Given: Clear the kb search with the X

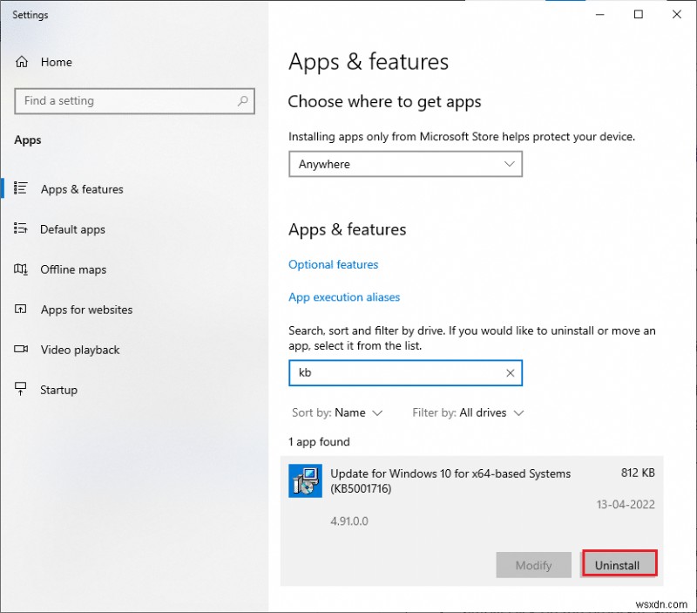Looking at the screenshot, I should point(511,373).
